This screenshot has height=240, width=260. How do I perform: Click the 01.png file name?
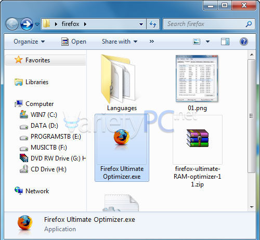pyautogui.click(x=197, y=108)
